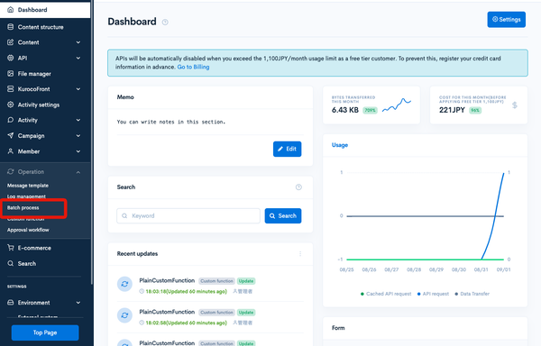
Task: Click the 96% badge on cost card
Action: (475, 110)
